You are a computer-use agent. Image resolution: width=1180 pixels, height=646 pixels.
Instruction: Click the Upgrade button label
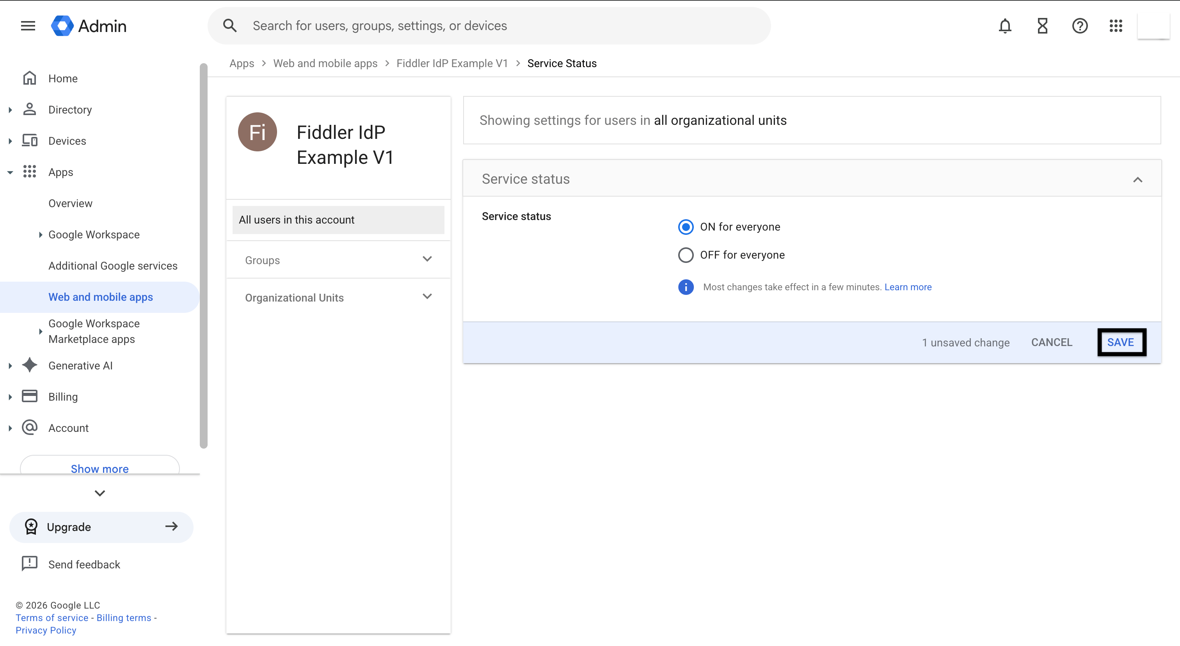[x=69, y=527]
